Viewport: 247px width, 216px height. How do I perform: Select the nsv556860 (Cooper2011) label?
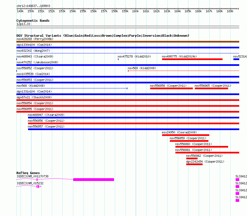pyautogui.click(x=193, y=144)
